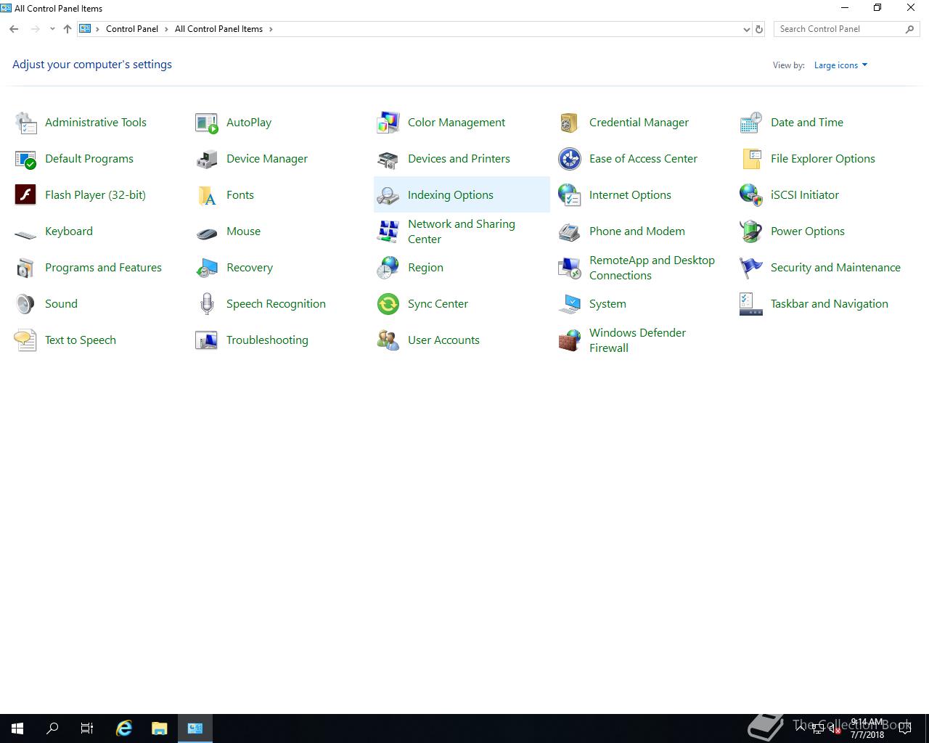Click the Search Control Panel field
Image resolution: width=929 pixels, height=743 pixels.
coord(846,29)
